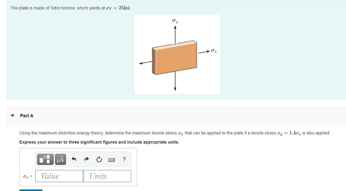Screen dimensions: 346x191
Task: Open the on-screen keyboard input
Action: (111, 159)
